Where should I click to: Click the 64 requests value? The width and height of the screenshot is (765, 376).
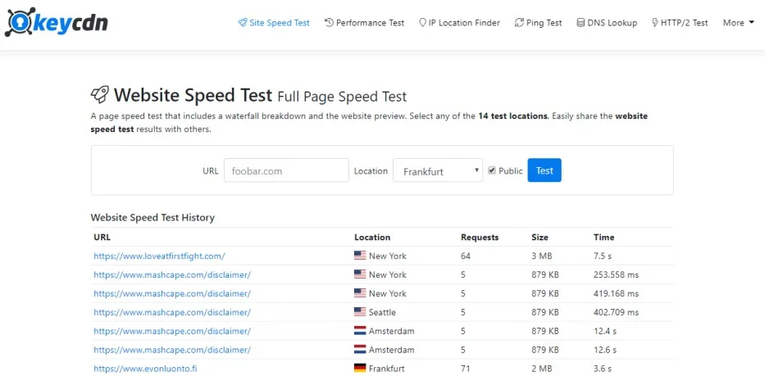pyautogui.click(x=466, y=256)
